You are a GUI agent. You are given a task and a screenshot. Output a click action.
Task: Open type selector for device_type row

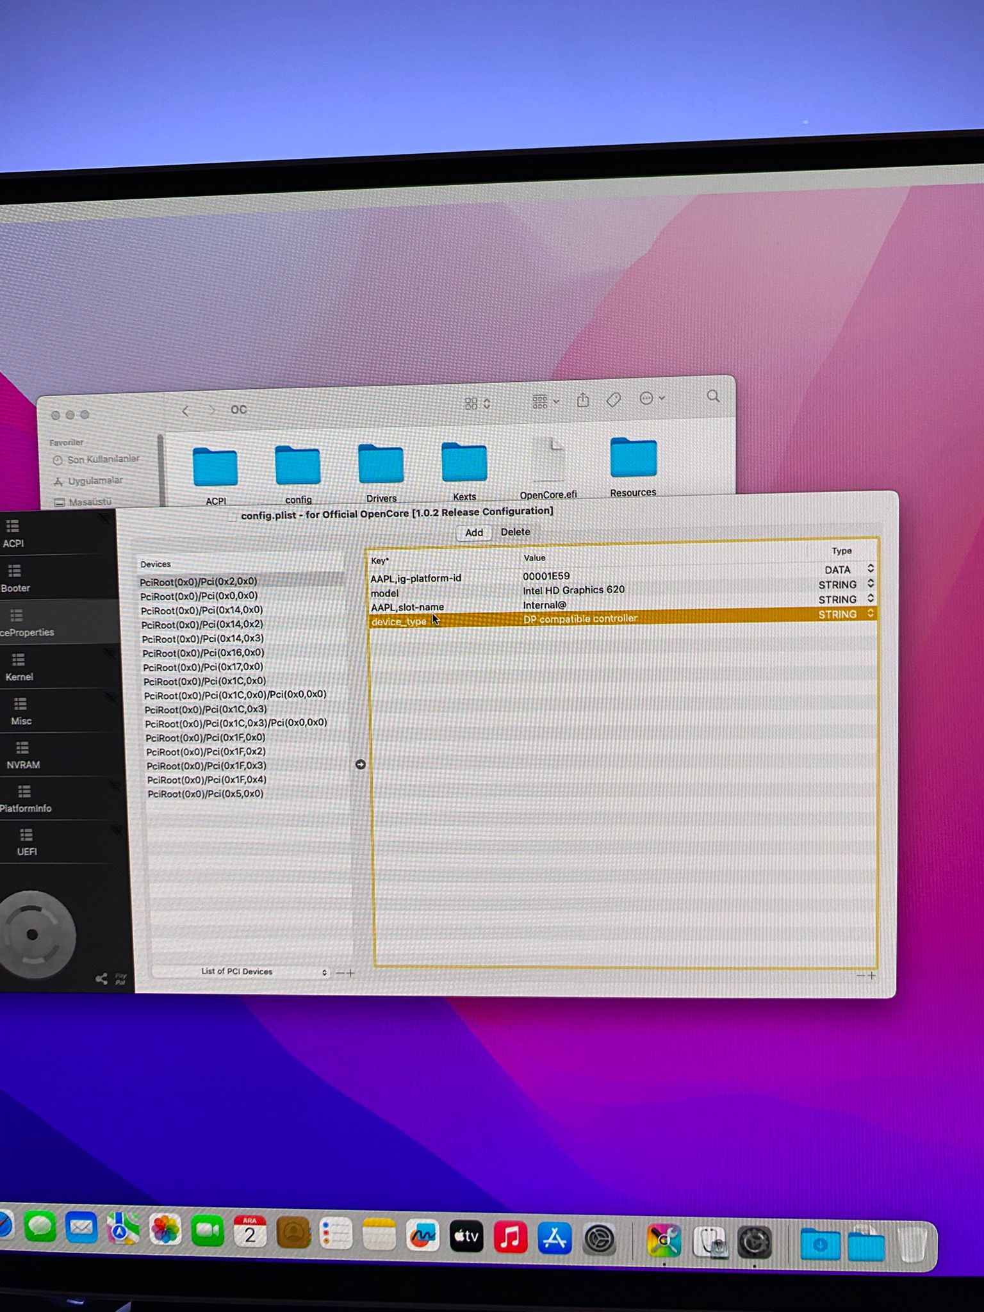(x=870, y=614)
